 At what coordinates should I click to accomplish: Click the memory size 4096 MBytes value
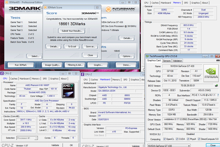(x=164, y=13)
